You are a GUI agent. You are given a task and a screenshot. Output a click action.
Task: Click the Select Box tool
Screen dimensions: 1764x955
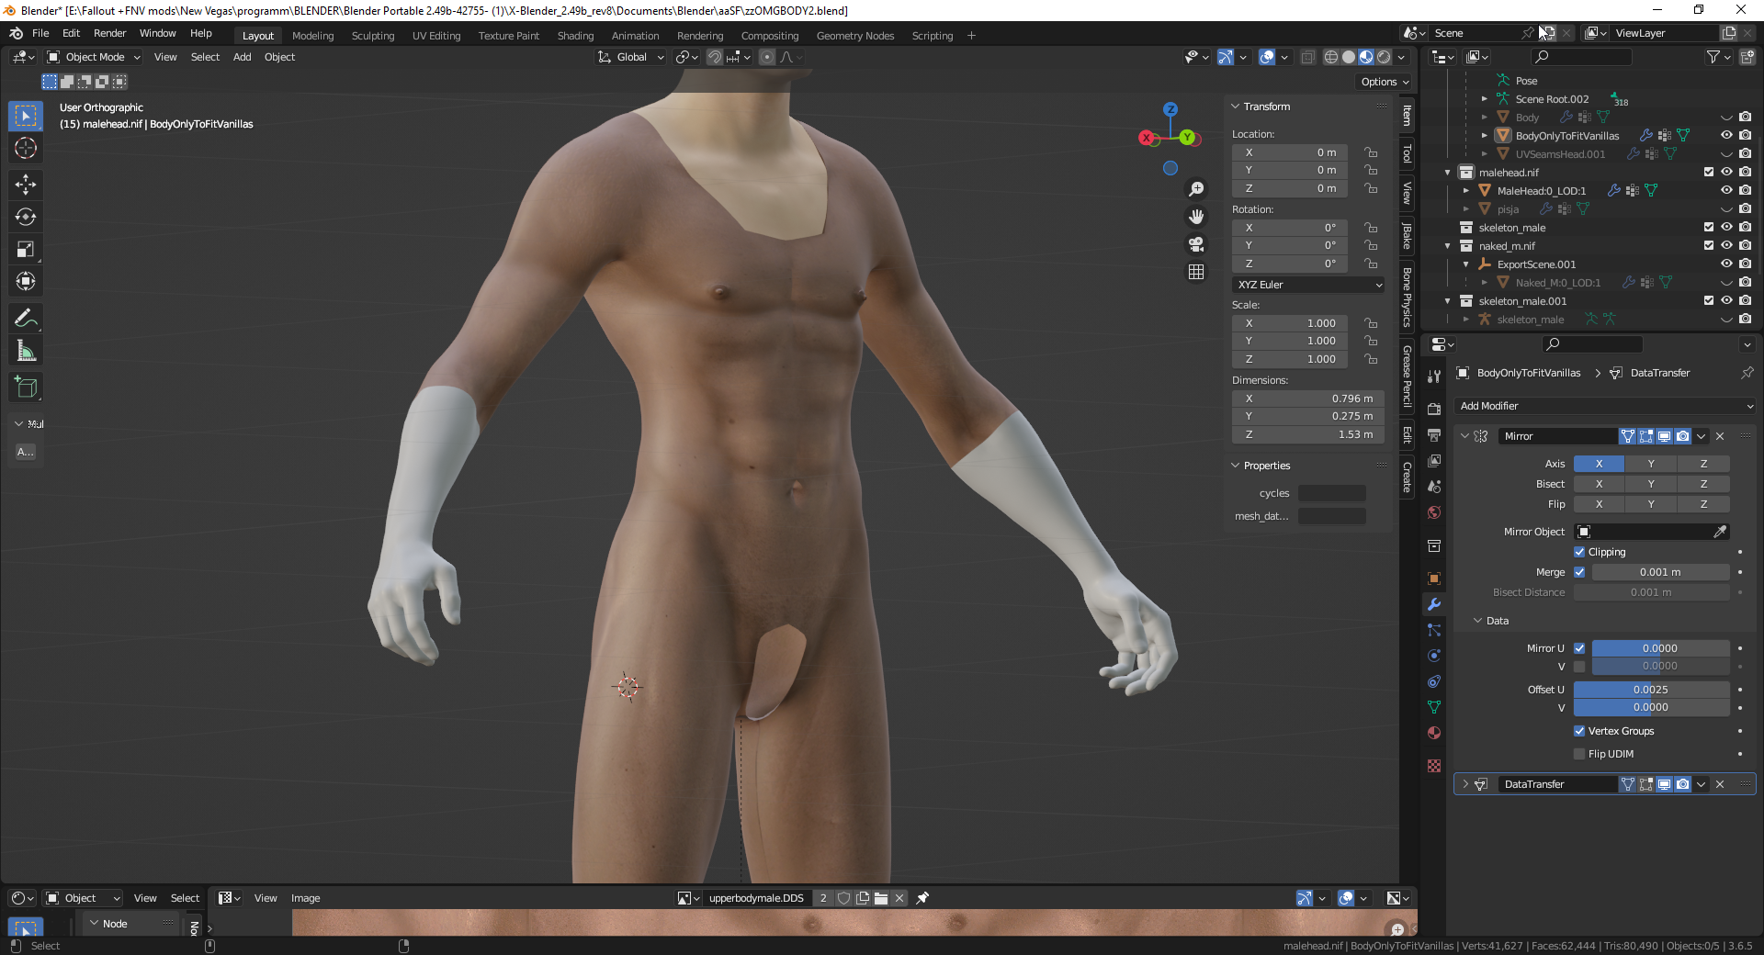click(26, 116)
